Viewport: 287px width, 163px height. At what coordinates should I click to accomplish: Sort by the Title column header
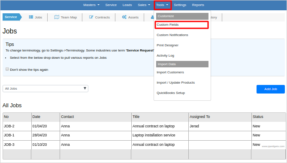[x=160, y=117]
